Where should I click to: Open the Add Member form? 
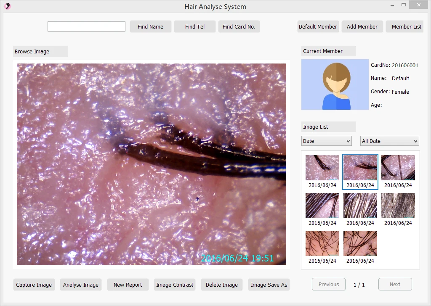362,26
